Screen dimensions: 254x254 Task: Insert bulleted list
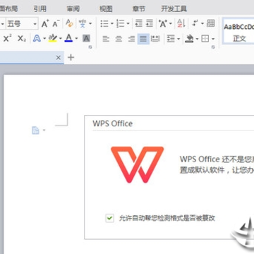click(104, 23)
